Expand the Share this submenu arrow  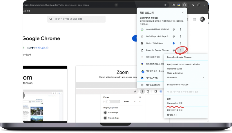(x=204, y=77)
